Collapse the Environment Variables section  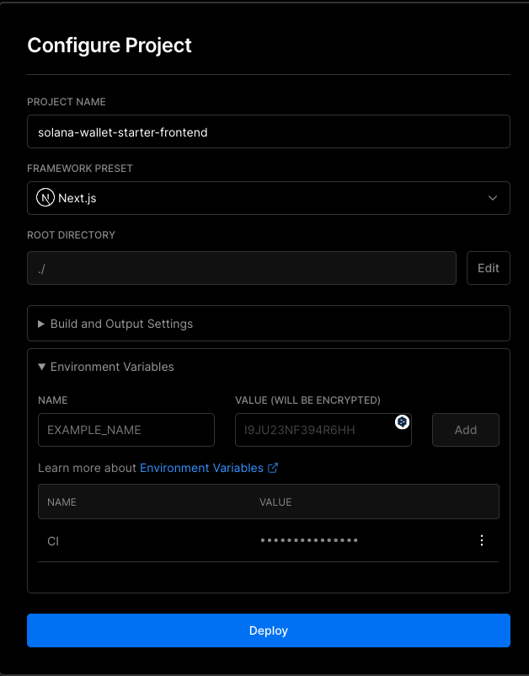pos(106,367)
